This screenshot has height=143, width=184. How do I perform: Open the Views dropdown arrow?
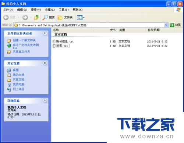84,18
